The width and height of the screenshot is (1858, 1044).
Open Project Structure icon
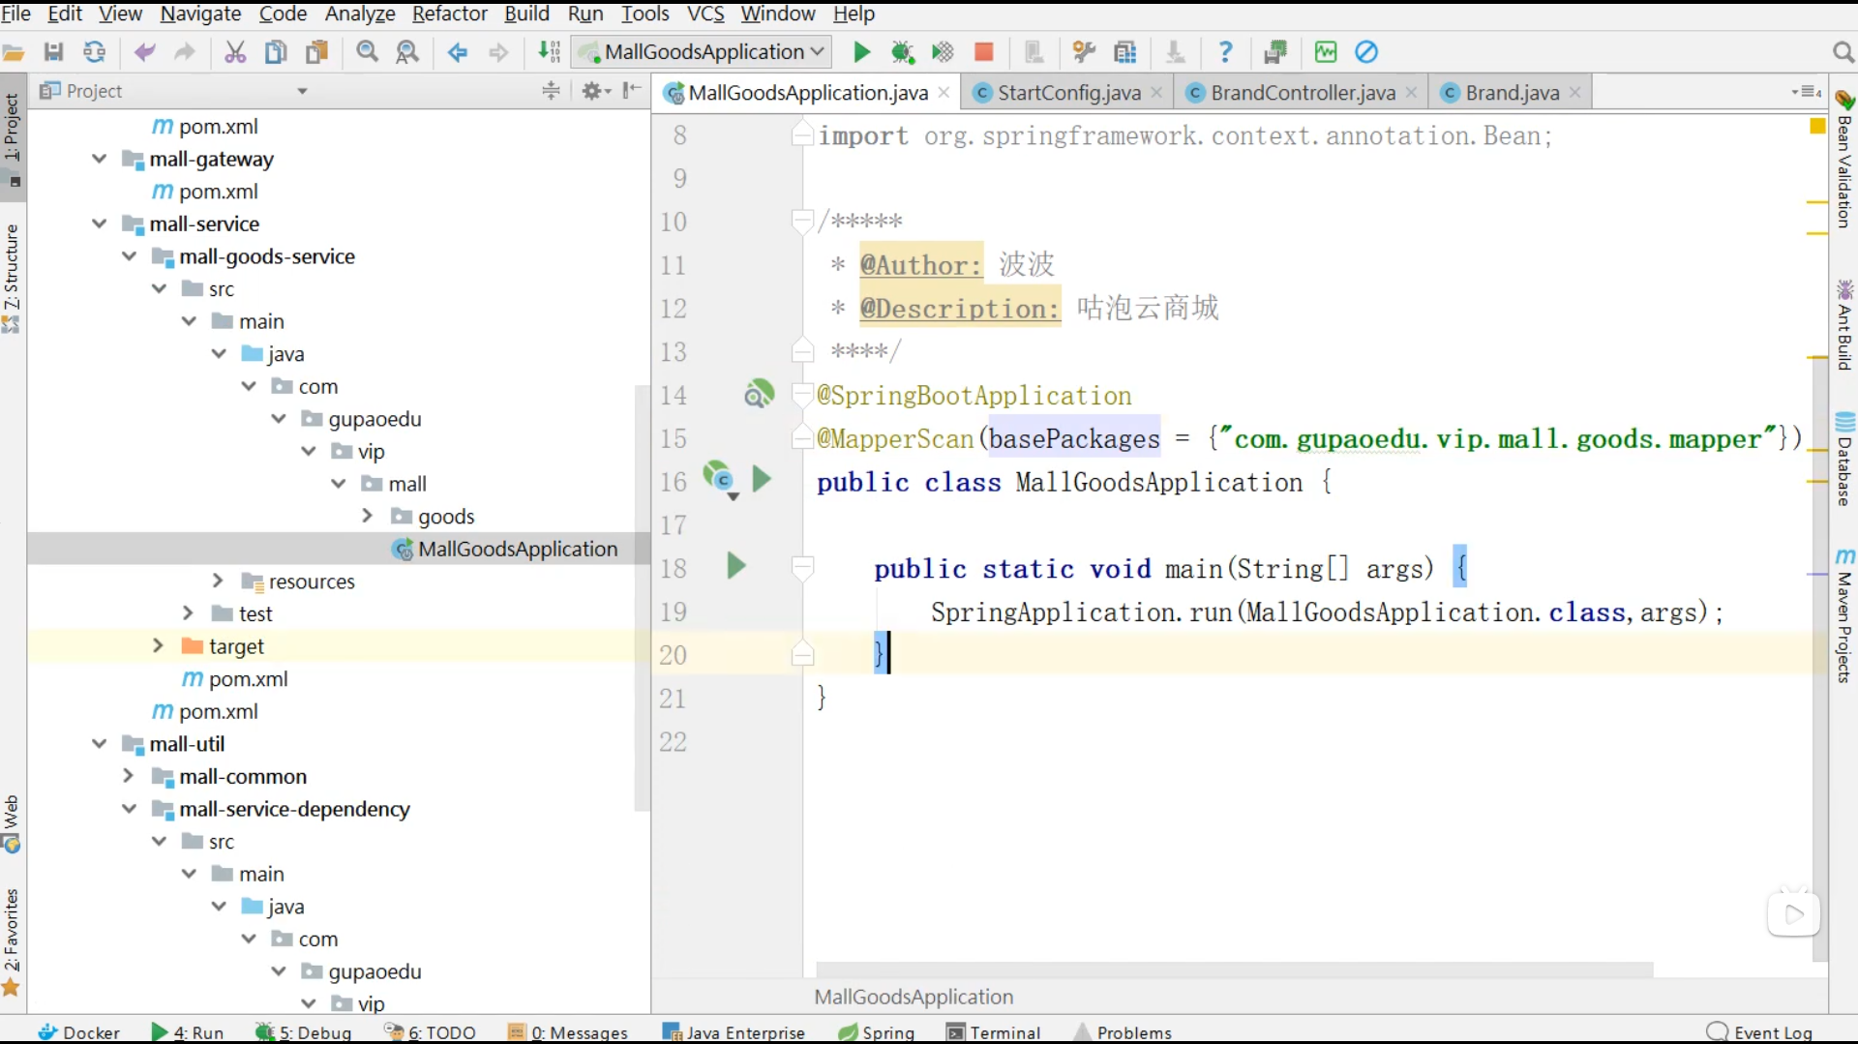pos(1124,52)
